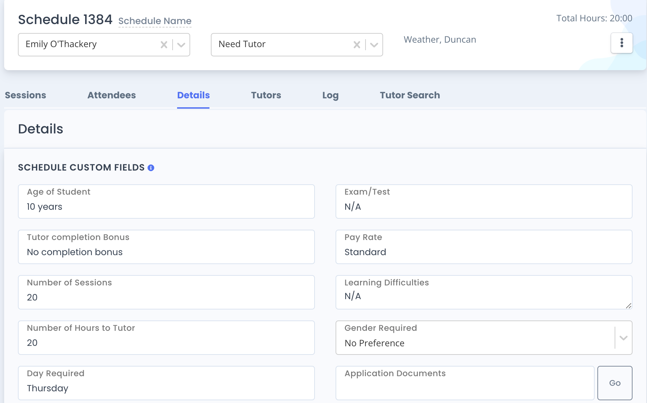Switch to the Sessions tab

(x=25, y=95)
